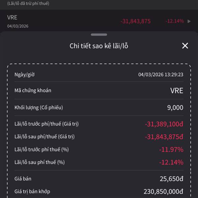Screen dimensions: 198x198
Task: Tap the Giá bán 25,650đ value
Action: pyautogui.click(x=172, y=179)
